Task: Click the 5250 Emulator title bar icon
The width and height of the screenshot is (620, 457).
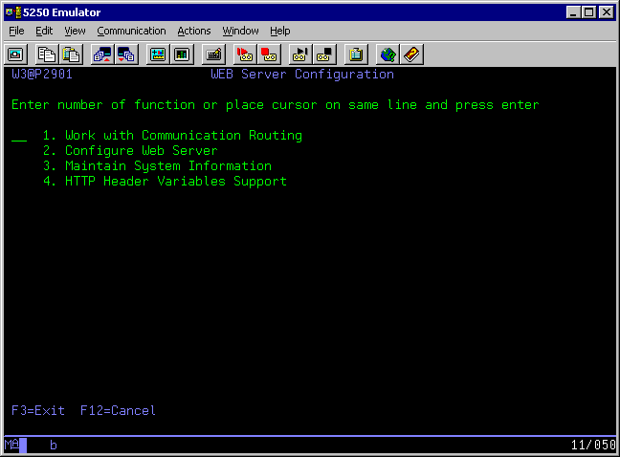Action: pyautogui.click(x=13, y=12)
